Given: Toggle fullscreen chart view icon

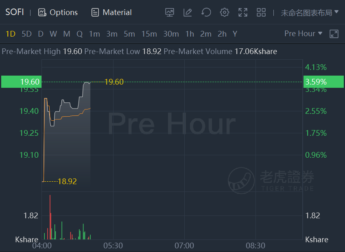Looking at the screenshot, I should pos(243,12).
